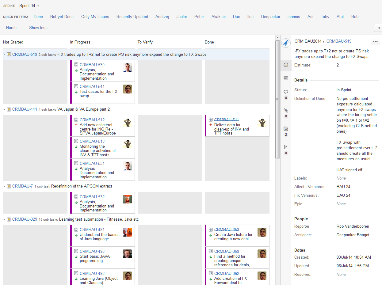Open the Comments tab icon in detail panel
The width and height of the screenshot is (382, 285).
coord(286,92)
